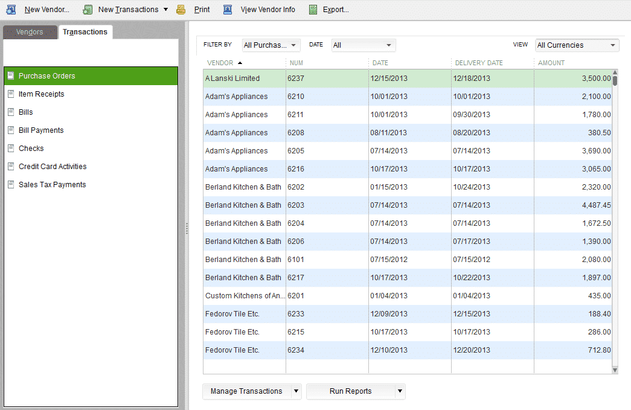
Task: Click the Checks list icon
Action: tap(11, 148)
